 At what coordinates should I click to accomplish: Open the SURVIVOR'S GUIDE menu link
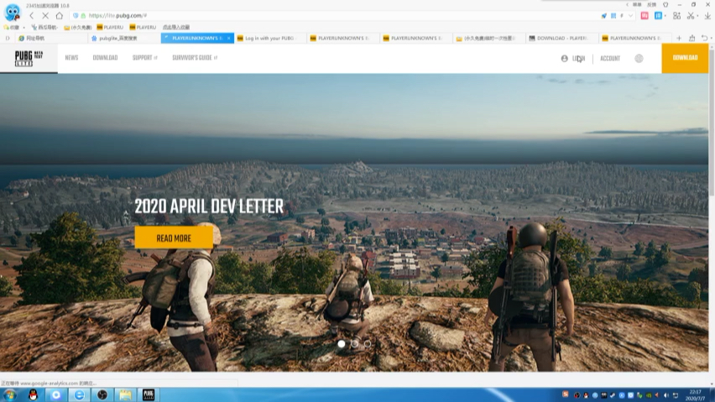click(195, 58)
